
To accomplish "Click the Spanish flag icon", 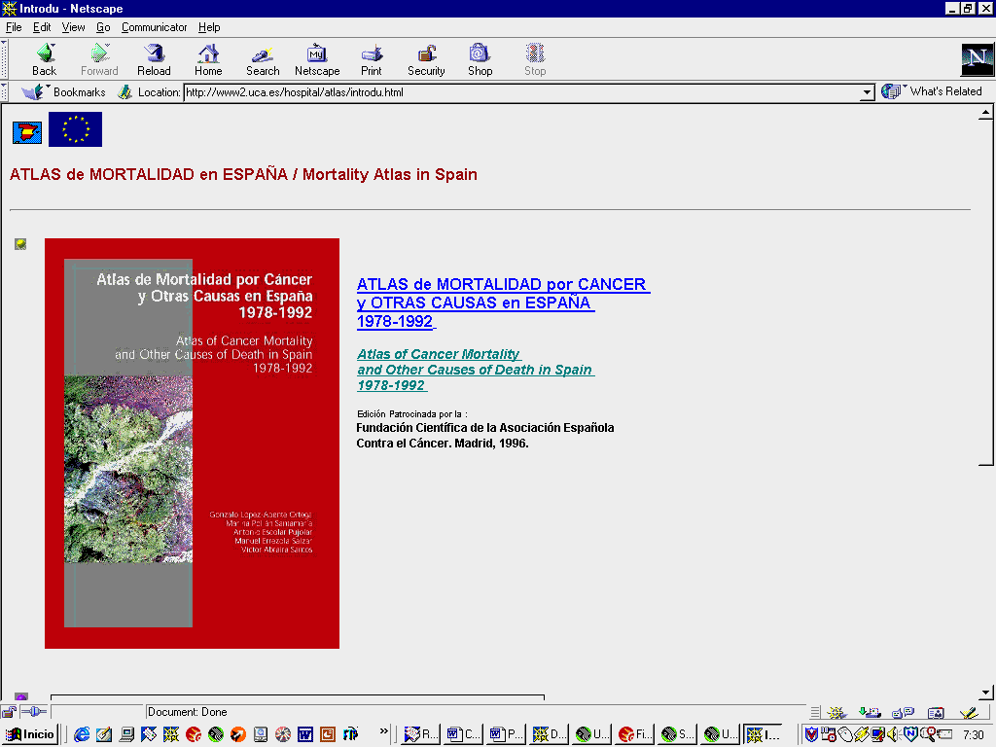I will pos(27,132).
